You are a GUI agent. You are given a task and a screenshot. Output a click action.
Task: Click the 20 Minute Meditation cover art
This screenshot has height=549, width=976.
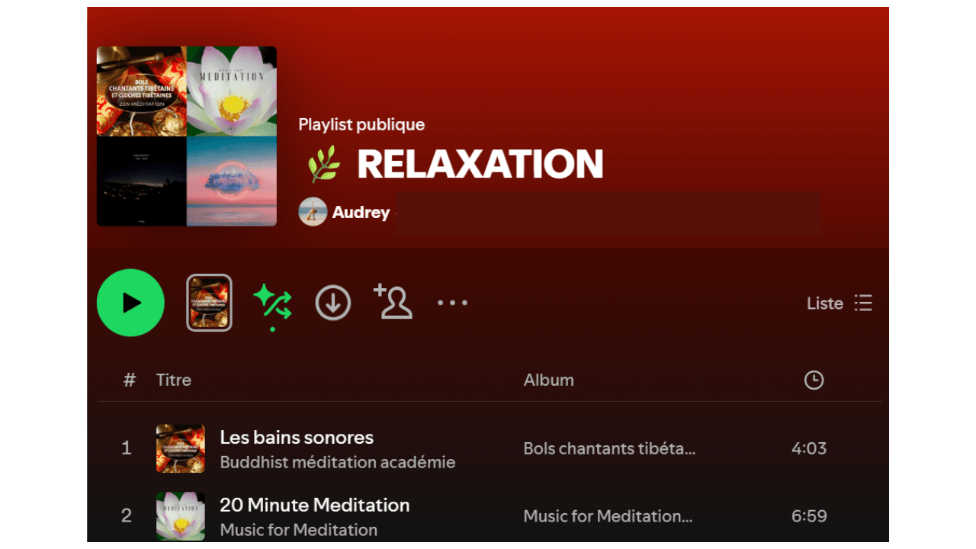click(x=181, y=516)
